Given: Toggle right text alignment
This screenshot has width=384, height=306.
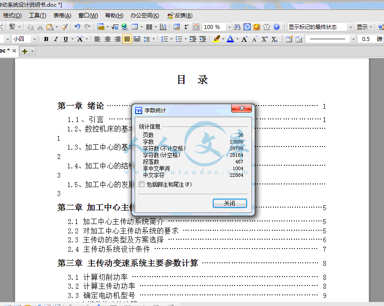Looking at the screenshot, I should [x=118, y=39].
